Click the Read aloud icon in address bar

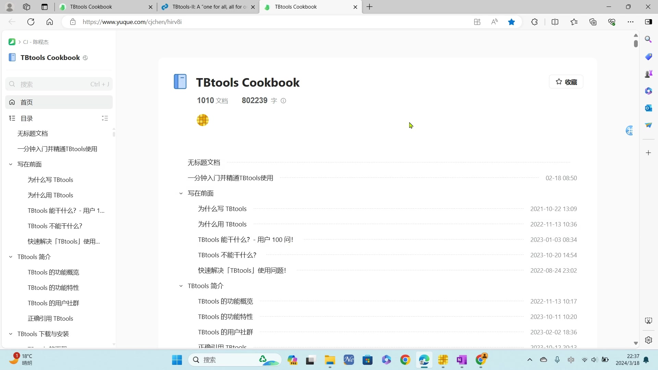pos(494,22)
